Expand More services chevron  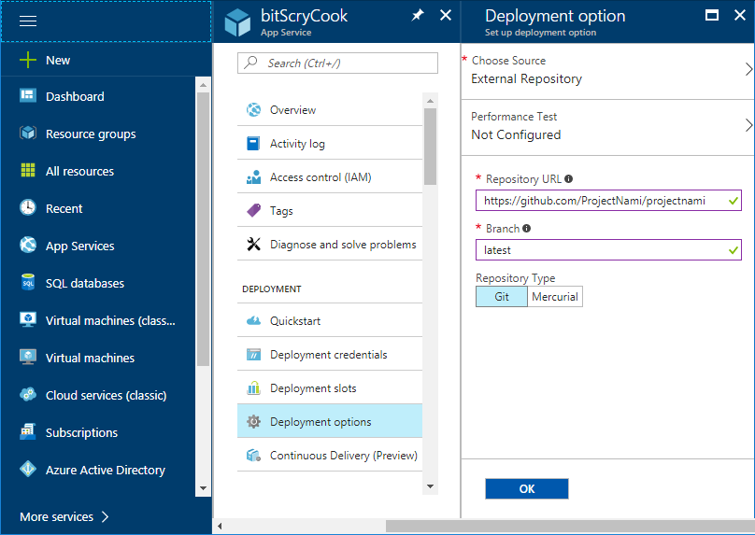click(106, 516)
